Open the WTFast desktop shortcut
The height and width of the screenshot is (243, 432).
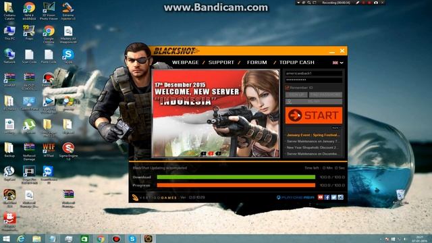49,150
